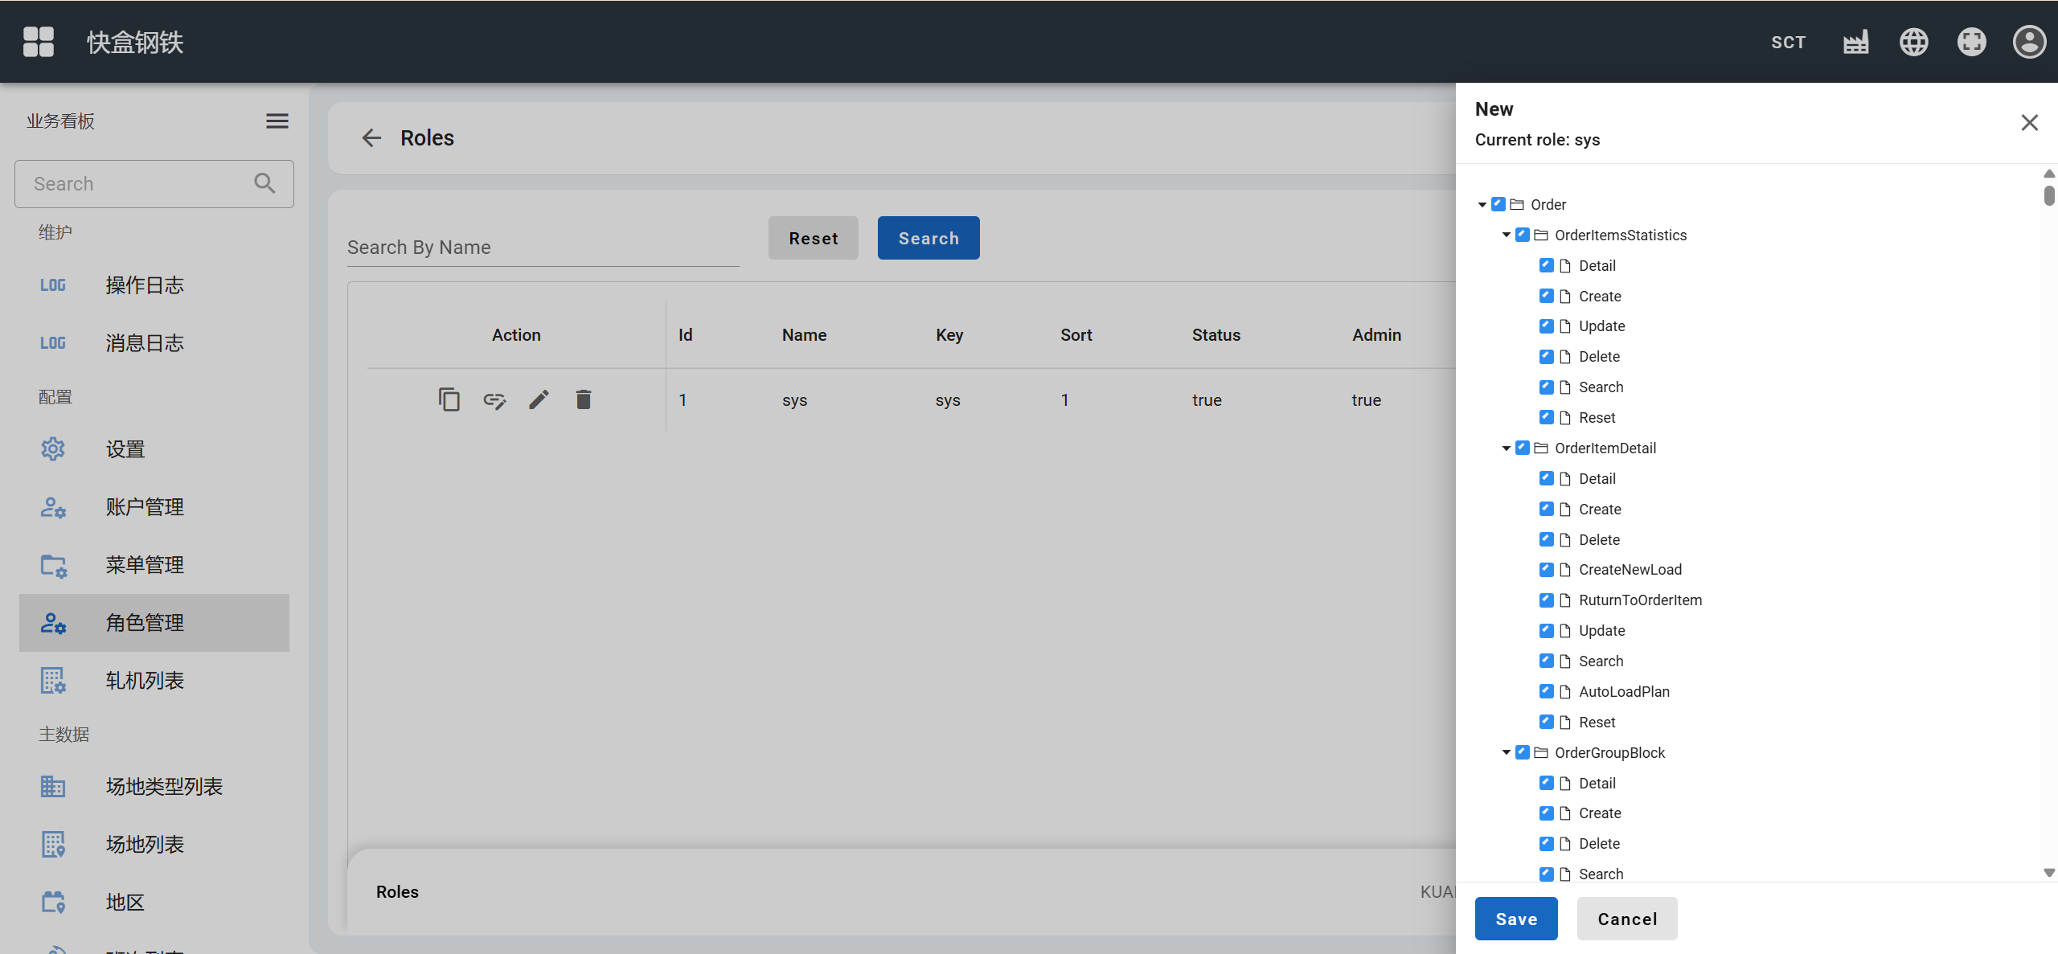Click SCT in the header

[1789, 43]
